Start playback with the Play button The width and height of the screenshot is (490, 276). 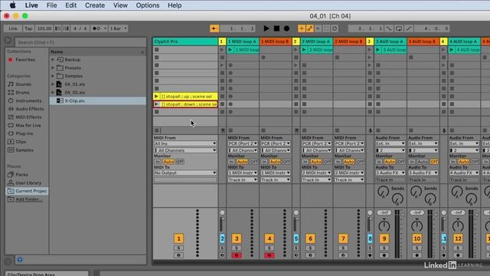tap(266, 28)
